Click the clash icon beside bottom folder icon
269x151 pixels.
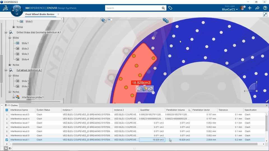point(10,148)
